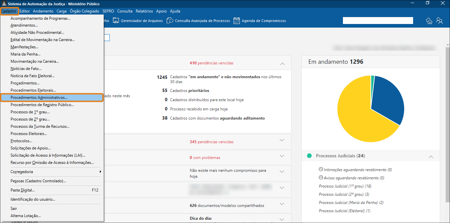
Task: Choose Alterna Lotação menu entry
Action: click(x=52, y=216)
